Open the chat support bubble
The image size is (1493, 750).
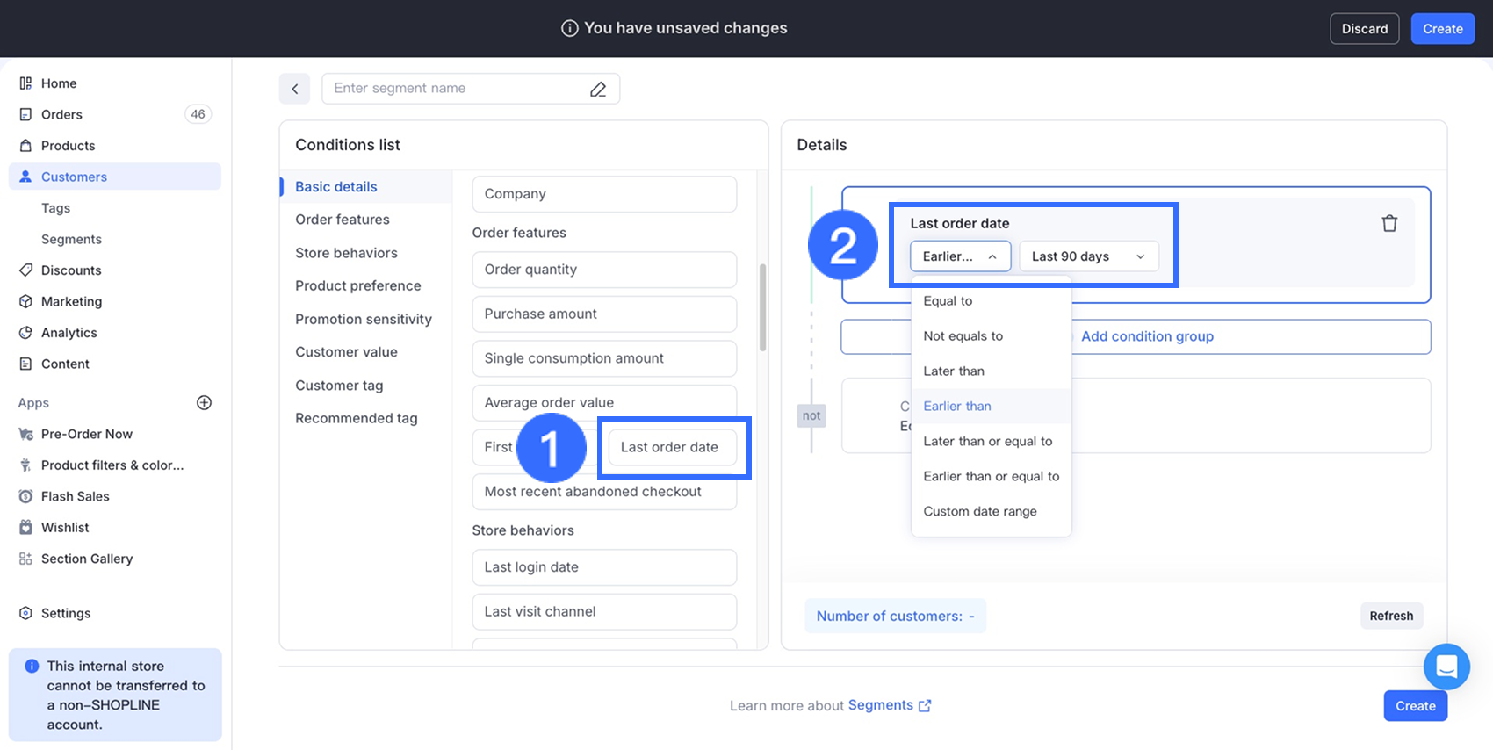[1446, 667]
